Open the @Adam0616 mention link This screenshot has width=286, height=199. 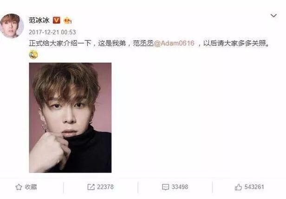tap(174, 44)
